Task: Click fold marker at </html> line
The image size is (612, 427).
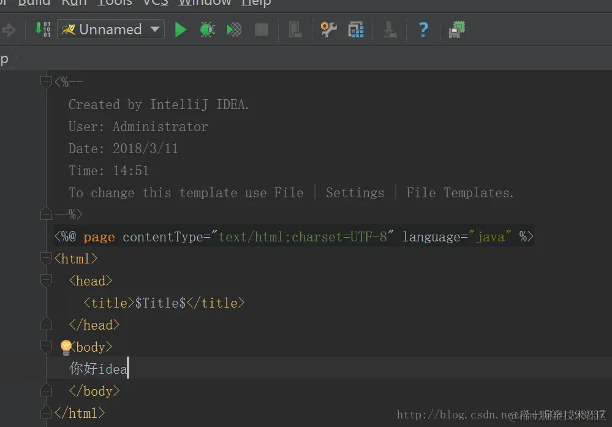Action: (x=46, y=412)
